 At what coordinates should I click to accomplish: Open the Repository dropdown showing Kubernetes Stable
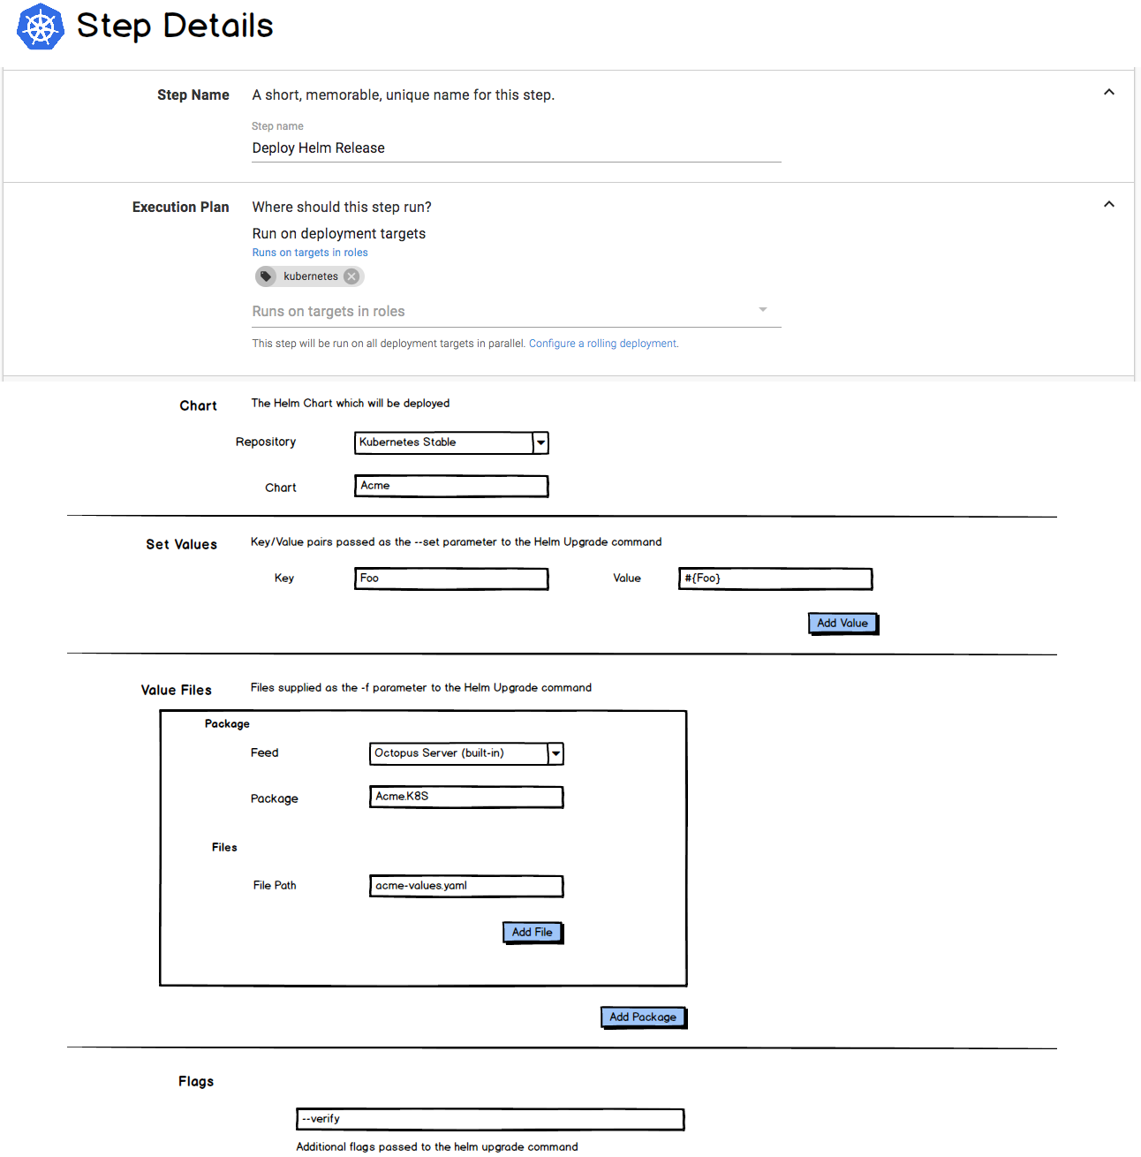pyautogui.click(x=540, y=442)
